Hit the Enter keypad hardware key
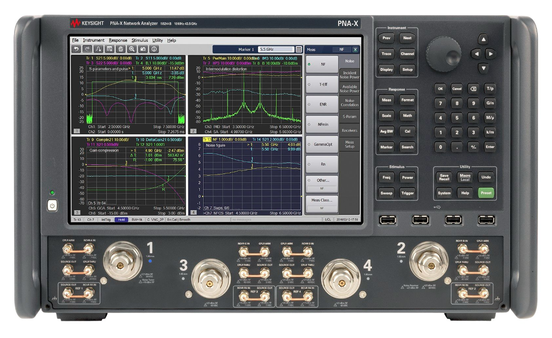Image resolution: width=552 pixels, height=338 pixels. (490, 147)
